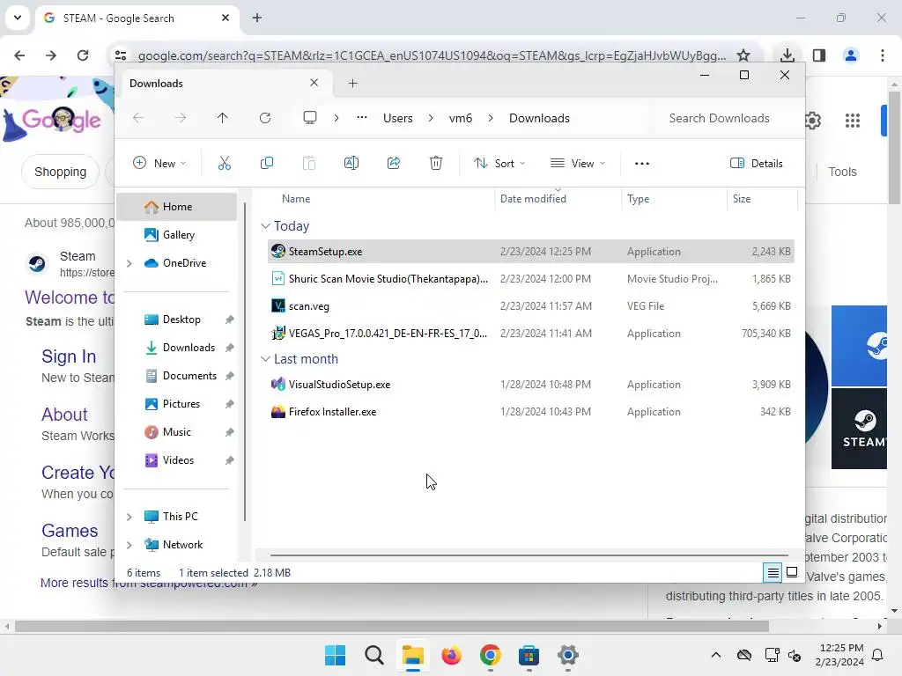Click Chrome downloads icon in toolbar

pos(787,55)
